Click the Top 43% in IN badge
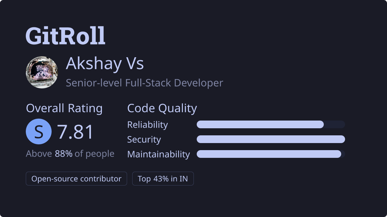 pyautogui.click(x=163, y=179)
